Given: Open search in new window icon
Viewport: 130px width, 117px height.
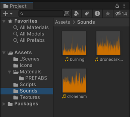Looking at the screenshot, I should coord(67,14).
